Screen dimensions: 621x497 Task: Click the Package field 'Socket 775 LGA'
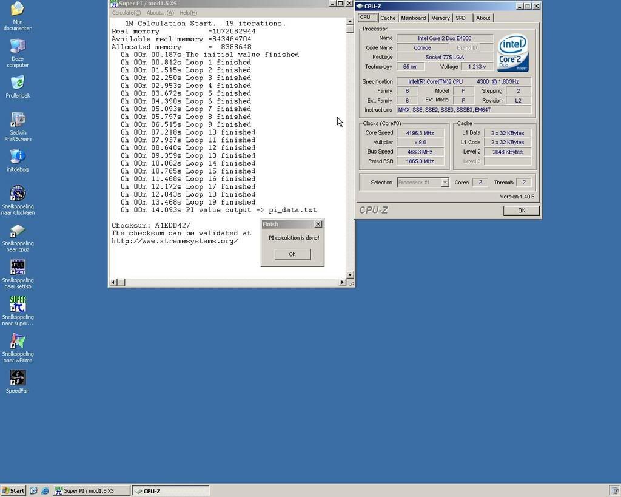pos(445,57)
